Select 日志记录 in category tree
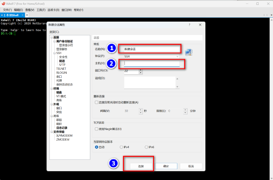Screen dimensions: 273x180 click(x=62, y=128)
